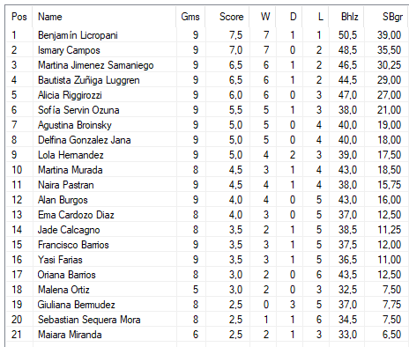
Task: Click the Agustina Broinsky name cell
Action: point(75,125)
